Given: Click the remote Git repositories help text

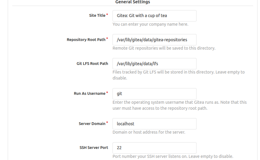Looking at the screenshot, I should pos(164,48).
